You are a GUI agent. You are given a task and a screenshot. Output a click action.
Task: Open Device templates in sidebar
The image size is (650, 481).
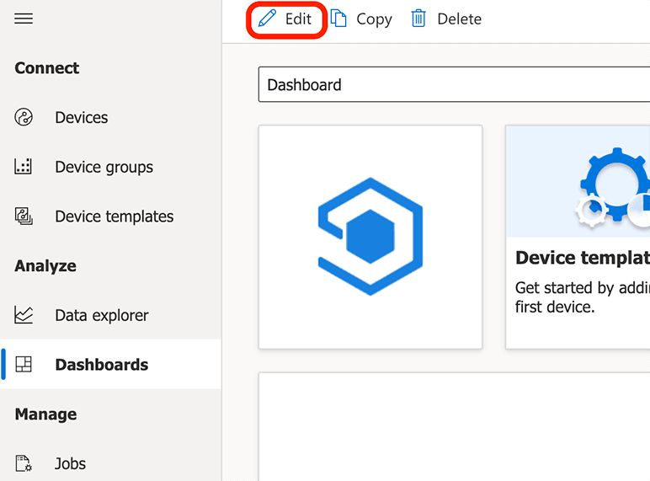[x=115, y=216]
